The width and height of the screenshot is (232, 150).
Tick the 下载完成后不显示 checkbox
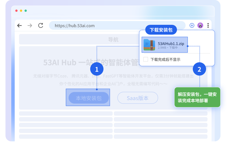pos(146,59)
